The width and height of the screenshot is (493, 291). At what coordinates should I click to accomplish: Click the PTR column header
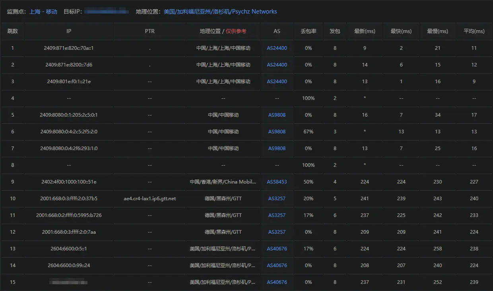[x=149, y=31]
